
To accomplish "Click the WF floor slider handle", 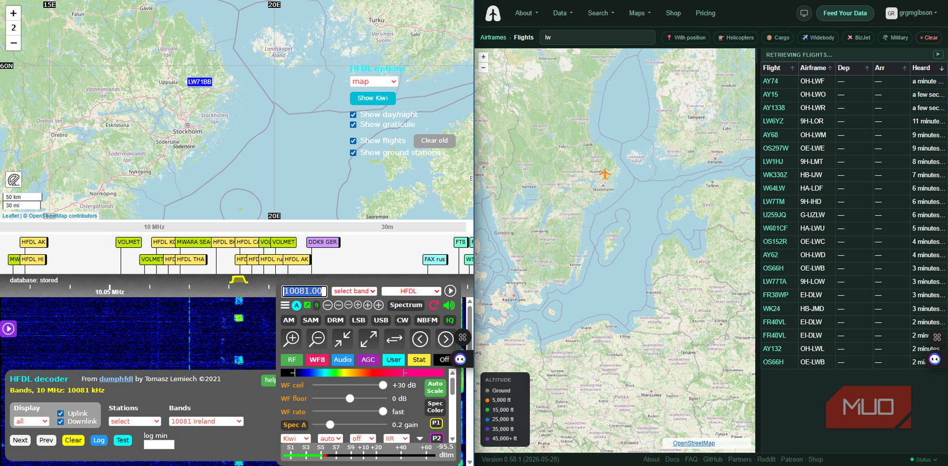I will [x=349, y=398].
